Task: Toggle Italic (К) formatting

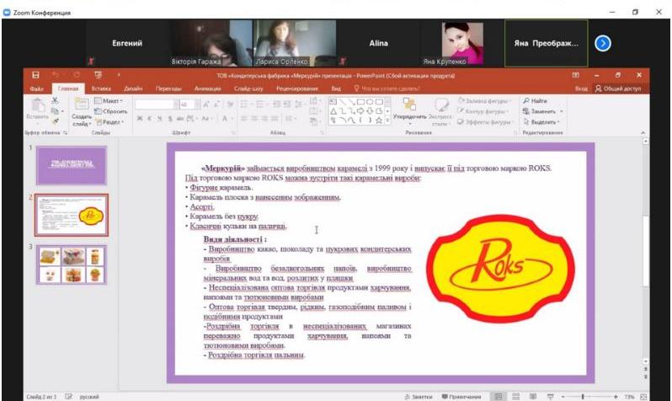Action: point(150,119)
